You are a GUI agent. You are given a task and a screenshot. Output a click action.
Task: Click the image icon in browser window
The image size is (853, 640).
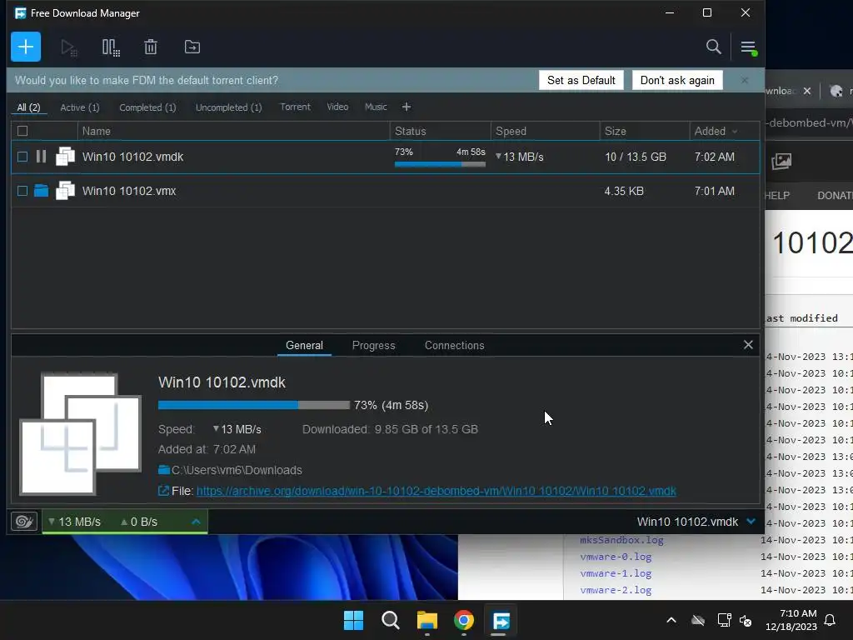pyautogui.click(x=781, y=161)
